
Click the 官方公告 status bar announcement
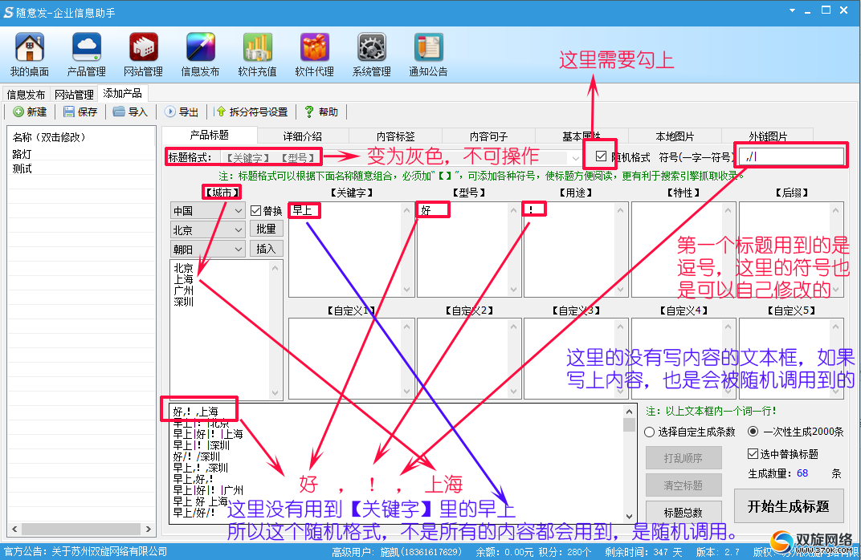tap(86, 551)
